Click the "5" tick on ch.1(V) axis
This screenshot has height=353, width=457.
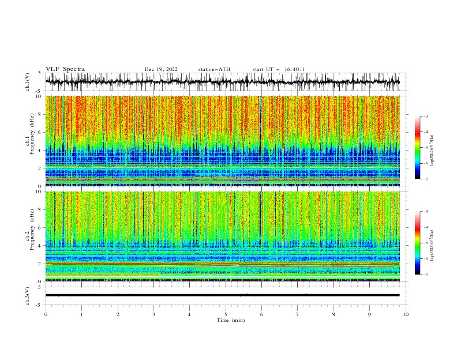pyautogui.click(x=40, y=73)
